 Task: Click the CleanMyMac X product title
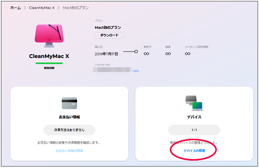49,56
